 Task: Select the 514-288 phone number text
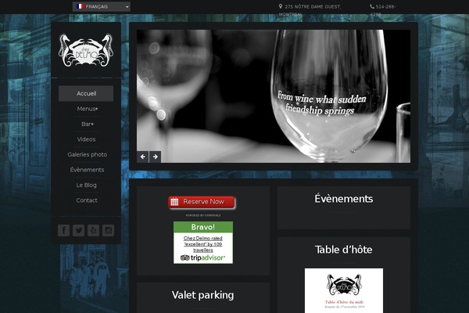click(x=383, y=10)
